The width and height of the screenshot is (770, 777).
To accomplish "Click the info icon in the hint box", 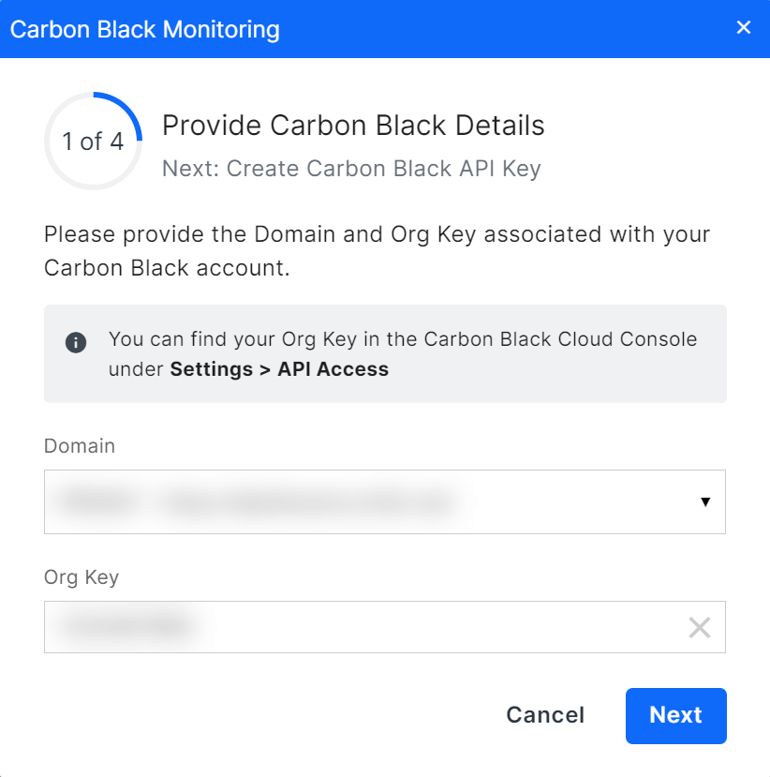I will pos(76,342).
